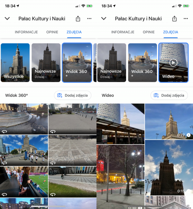Screen dimensions: 193x209
Task: Tap the Wi-Fi icon on the left status bar
Action: (83, 6)
